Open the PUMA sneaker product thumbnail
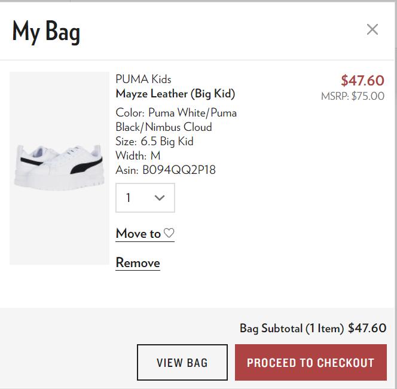The width and height of the screenshot is (397, 389). click(59, 168)
